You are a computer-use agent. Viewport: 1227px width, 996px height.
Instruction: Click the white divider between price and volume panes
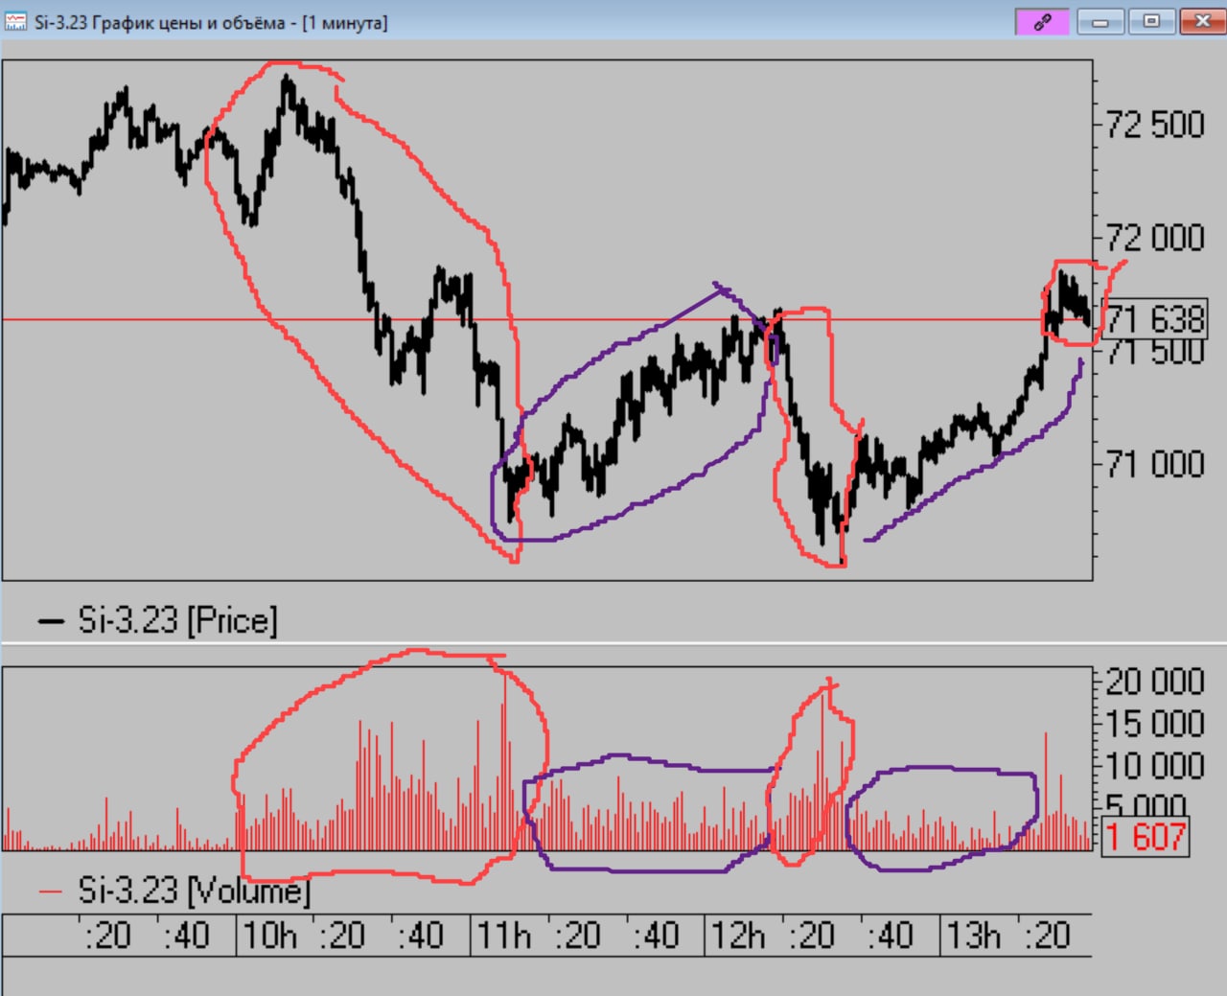pyautogui.click(x=613, y=642)
